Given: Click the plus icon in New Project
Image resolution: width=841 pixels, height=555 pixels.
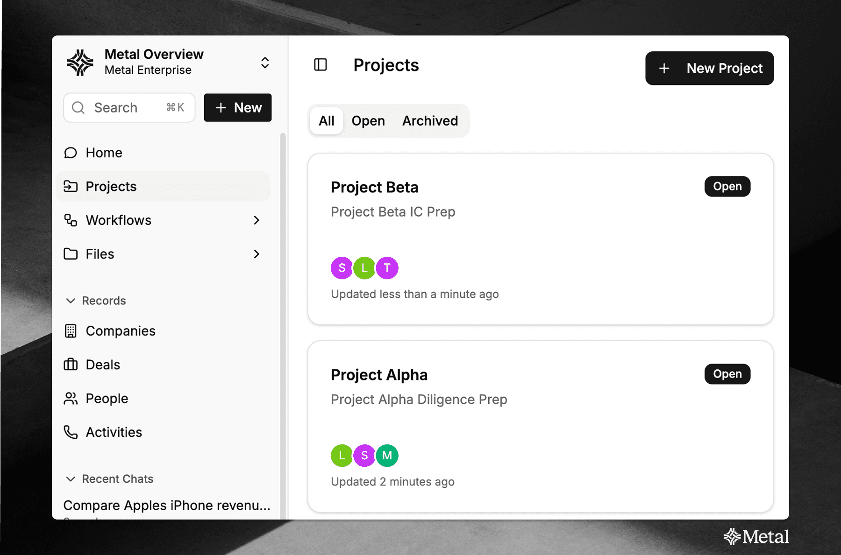Looking at the screenshot, I should click(x=664, y=69).
